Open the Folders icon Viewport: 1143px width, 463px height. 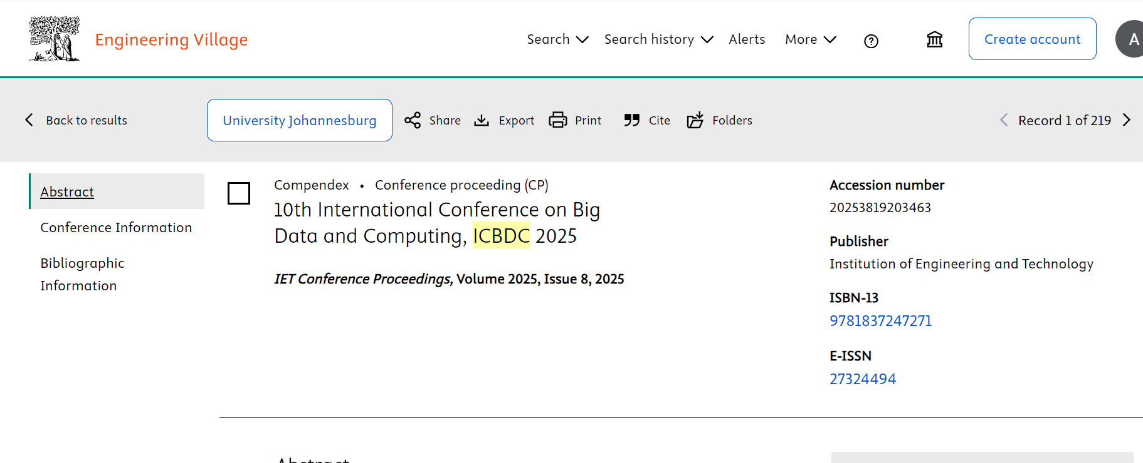pyautogui.click(x=695, y=120)
